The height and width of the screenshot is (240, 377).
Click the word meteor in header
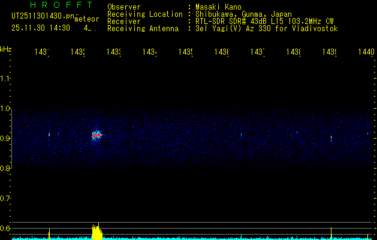(x=87, y=19)
